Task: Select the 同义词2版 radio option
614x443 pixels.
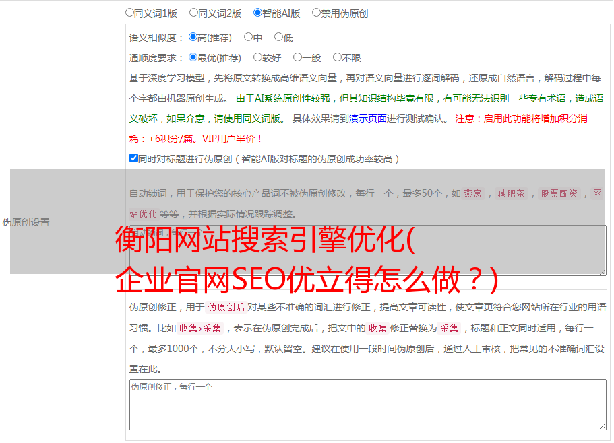Action: coord(193,13)
